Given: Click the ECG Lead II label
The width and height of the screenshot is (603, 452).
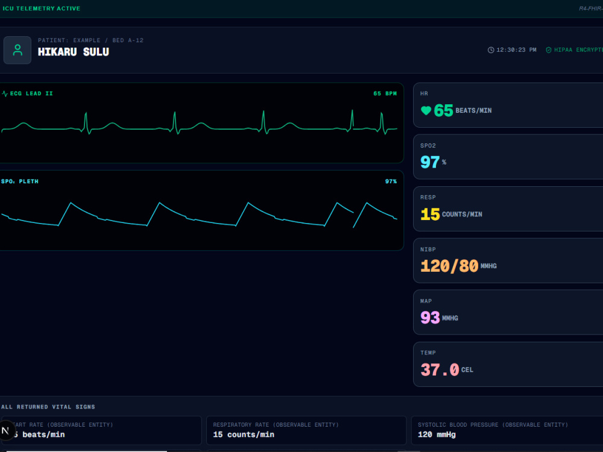Looking at the screenshot, I should (x=31, y=93).
